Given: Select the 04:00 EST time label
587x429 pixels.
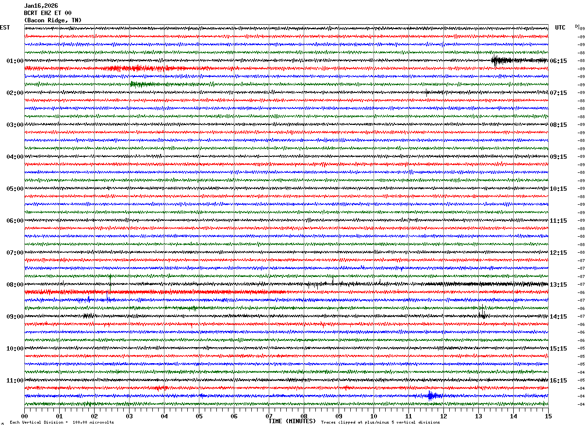Looking at the screenshot, I should coord(15,157).
